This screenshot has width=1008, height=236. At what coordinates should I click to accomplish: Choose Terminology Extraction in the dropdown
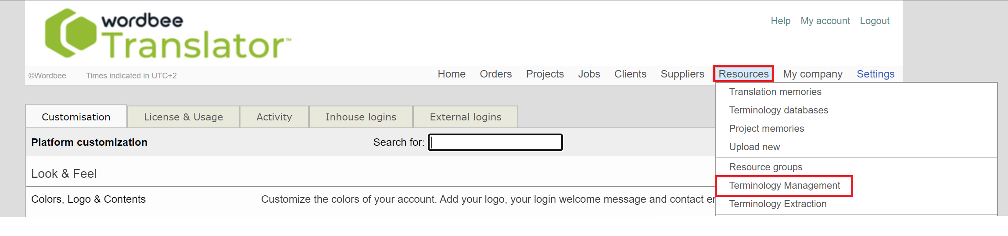778,204
